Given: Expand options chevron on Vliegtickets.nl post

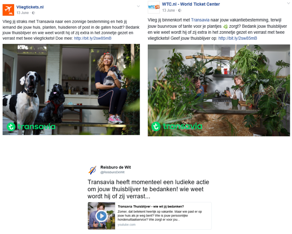Looking at the screenshot, I should (138, 6).
